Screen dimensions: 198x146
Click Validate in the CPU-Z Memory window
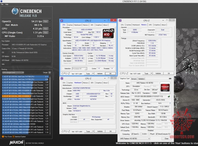[x=158, y=73]
